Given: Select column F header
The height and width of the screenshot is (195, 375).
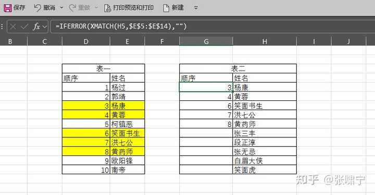Looking at the screenshot, I should (x=162, y=42).
